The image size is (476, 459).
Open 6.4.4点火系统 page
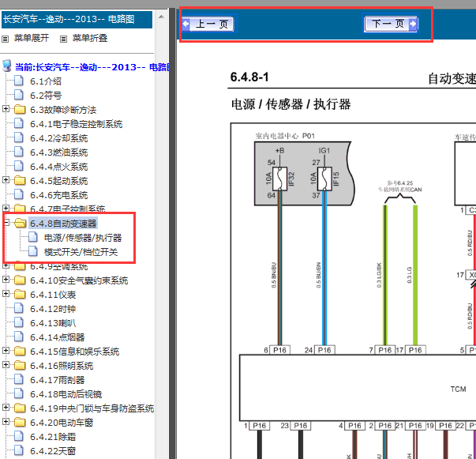[x=59, y=167]
